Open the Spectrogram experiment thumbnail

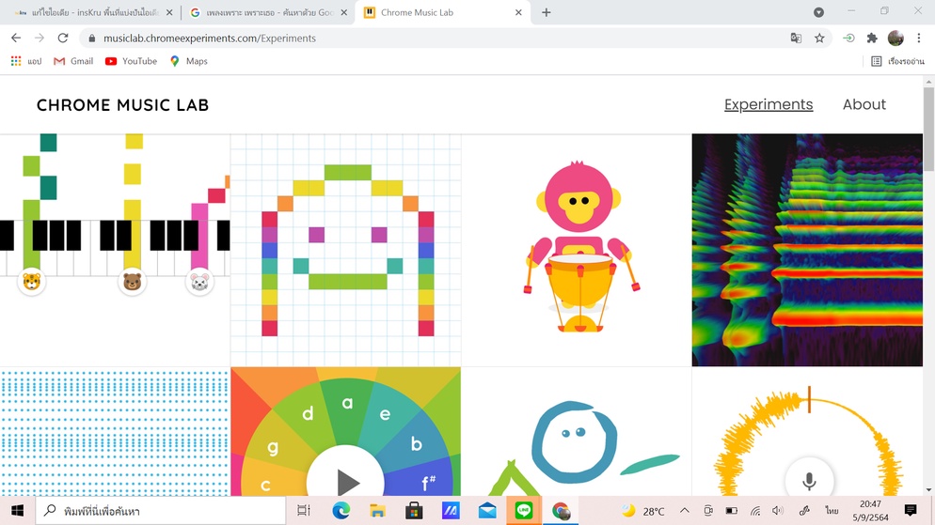click(x=807, y=250)
